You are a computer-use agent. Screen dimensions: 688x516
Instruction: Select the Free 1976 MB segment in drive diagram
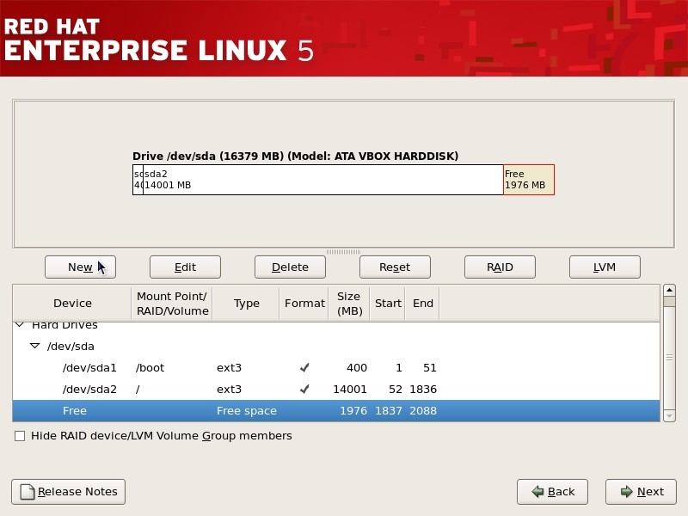tap(529, 180)
